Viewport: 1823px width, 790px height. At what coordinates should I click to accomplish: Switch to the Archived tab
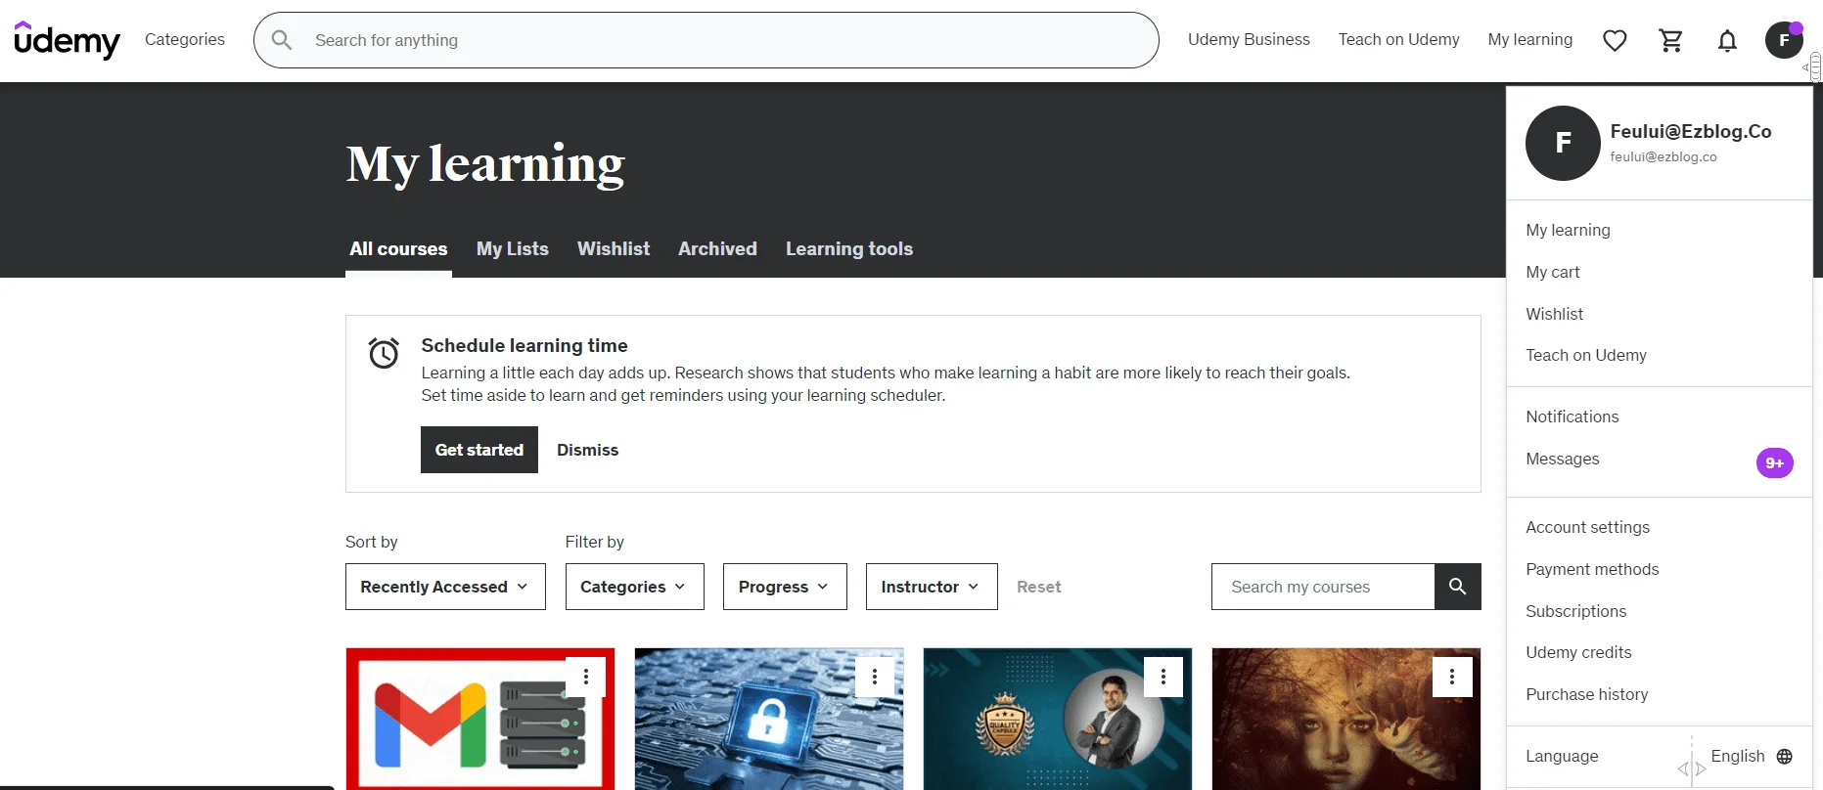pyautogui.click(x=717, y=249)
